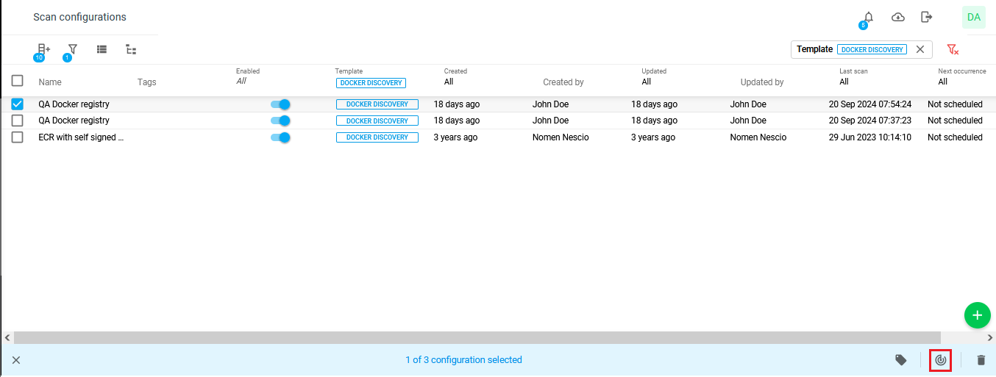This screenshot has width=996, height=377.
Task: Open the DA user avatar menu
Action: coord(974,17)
